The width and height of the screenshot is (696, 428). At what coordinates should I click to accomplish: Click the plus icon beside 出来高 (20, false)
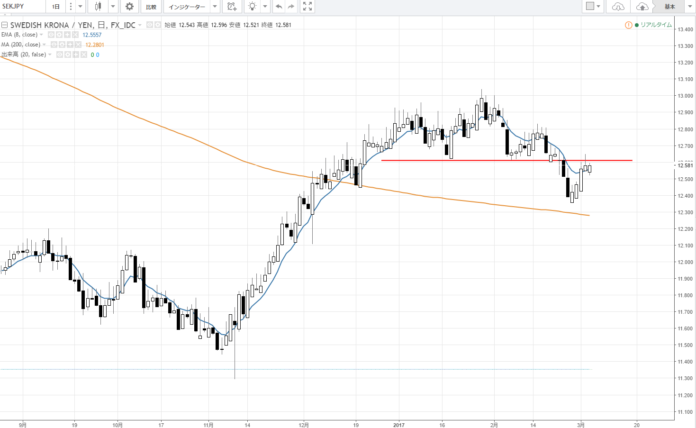76,55
